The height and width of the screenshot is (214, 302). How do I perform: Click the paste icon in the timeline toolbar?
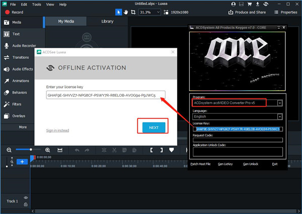pos(134,150)
